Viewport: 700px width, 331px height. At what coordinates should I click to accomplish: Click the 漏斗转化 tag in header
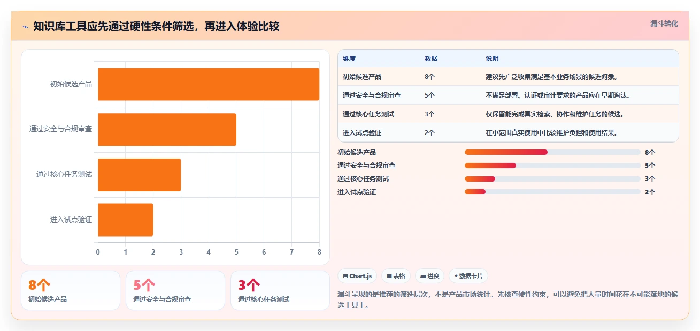point(664,23)
